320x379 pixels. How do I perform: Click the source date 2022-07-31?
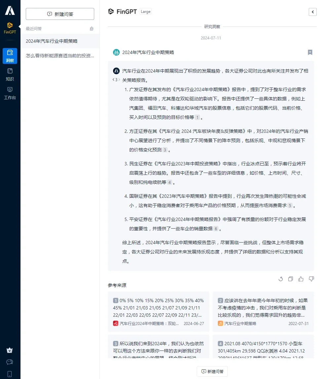coord(299,323)
